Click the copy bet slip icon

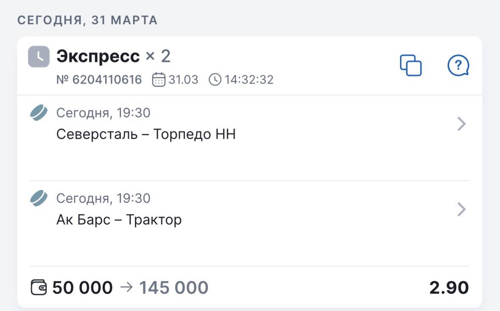point(411,66)
